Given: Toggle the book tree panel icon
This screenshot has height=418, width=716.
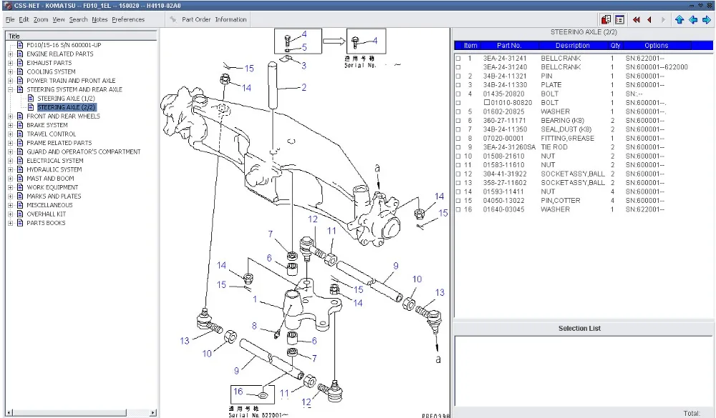Looking at the screenshot, I should [606, 19].
